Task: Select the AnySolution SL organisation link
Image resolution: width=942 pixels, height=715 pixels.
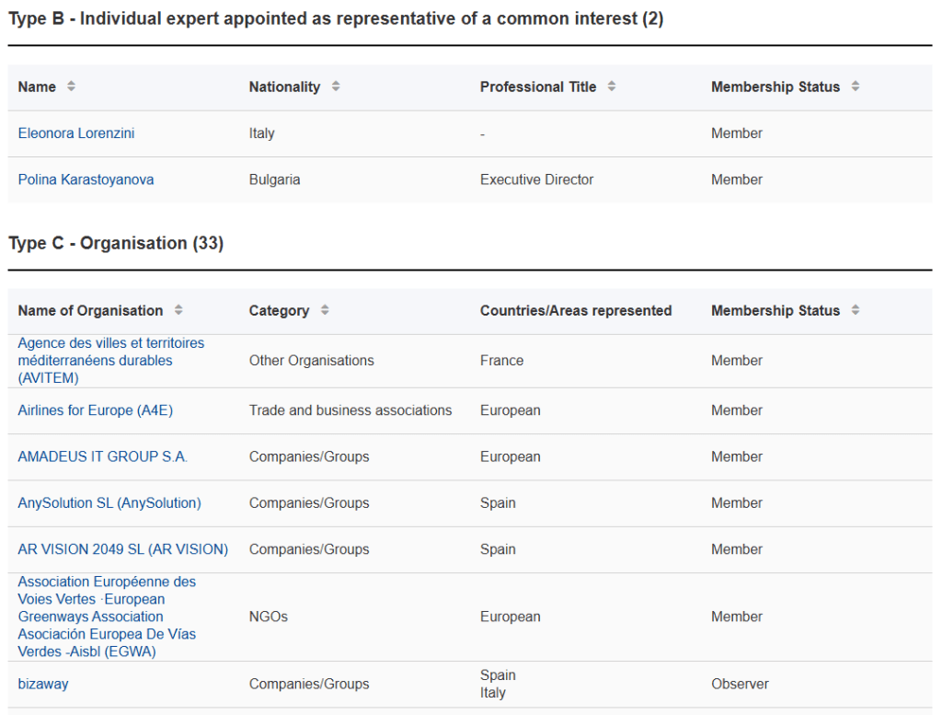Action: 109,503
